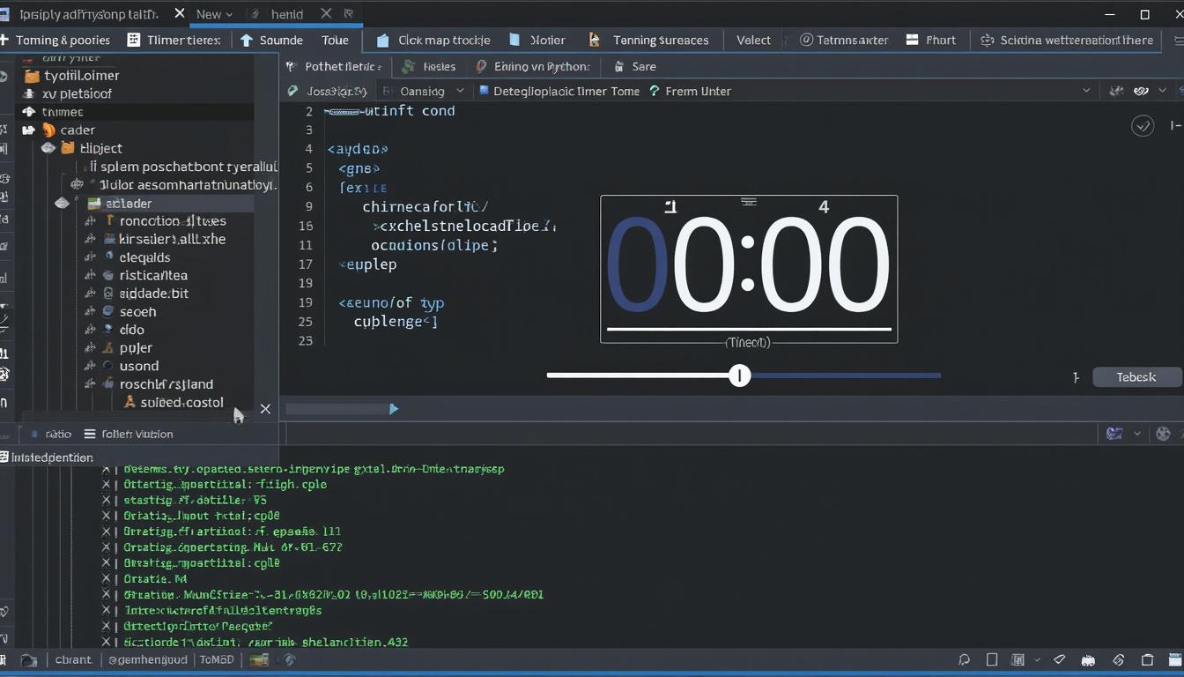Open the Sounde panel icon
This screenshot has width=1184, height=677.
point(248,40)
